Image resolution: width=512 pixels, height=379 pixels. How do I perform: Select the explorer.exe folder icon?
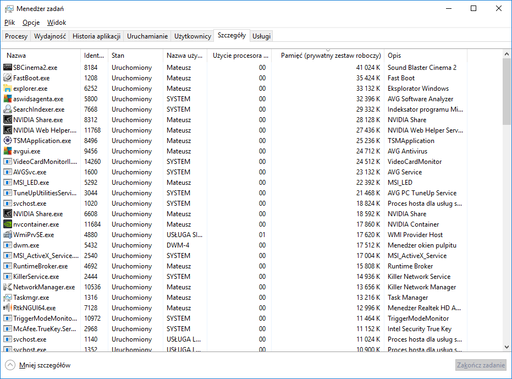[x=8, y=88]
